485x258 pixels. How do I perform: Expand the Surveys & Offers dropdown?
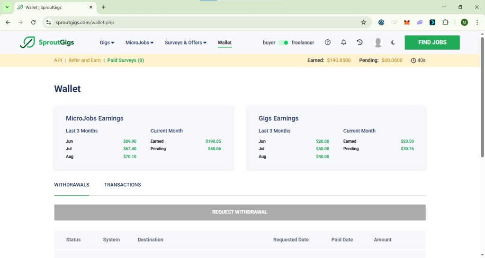click(x=185, y=43)
